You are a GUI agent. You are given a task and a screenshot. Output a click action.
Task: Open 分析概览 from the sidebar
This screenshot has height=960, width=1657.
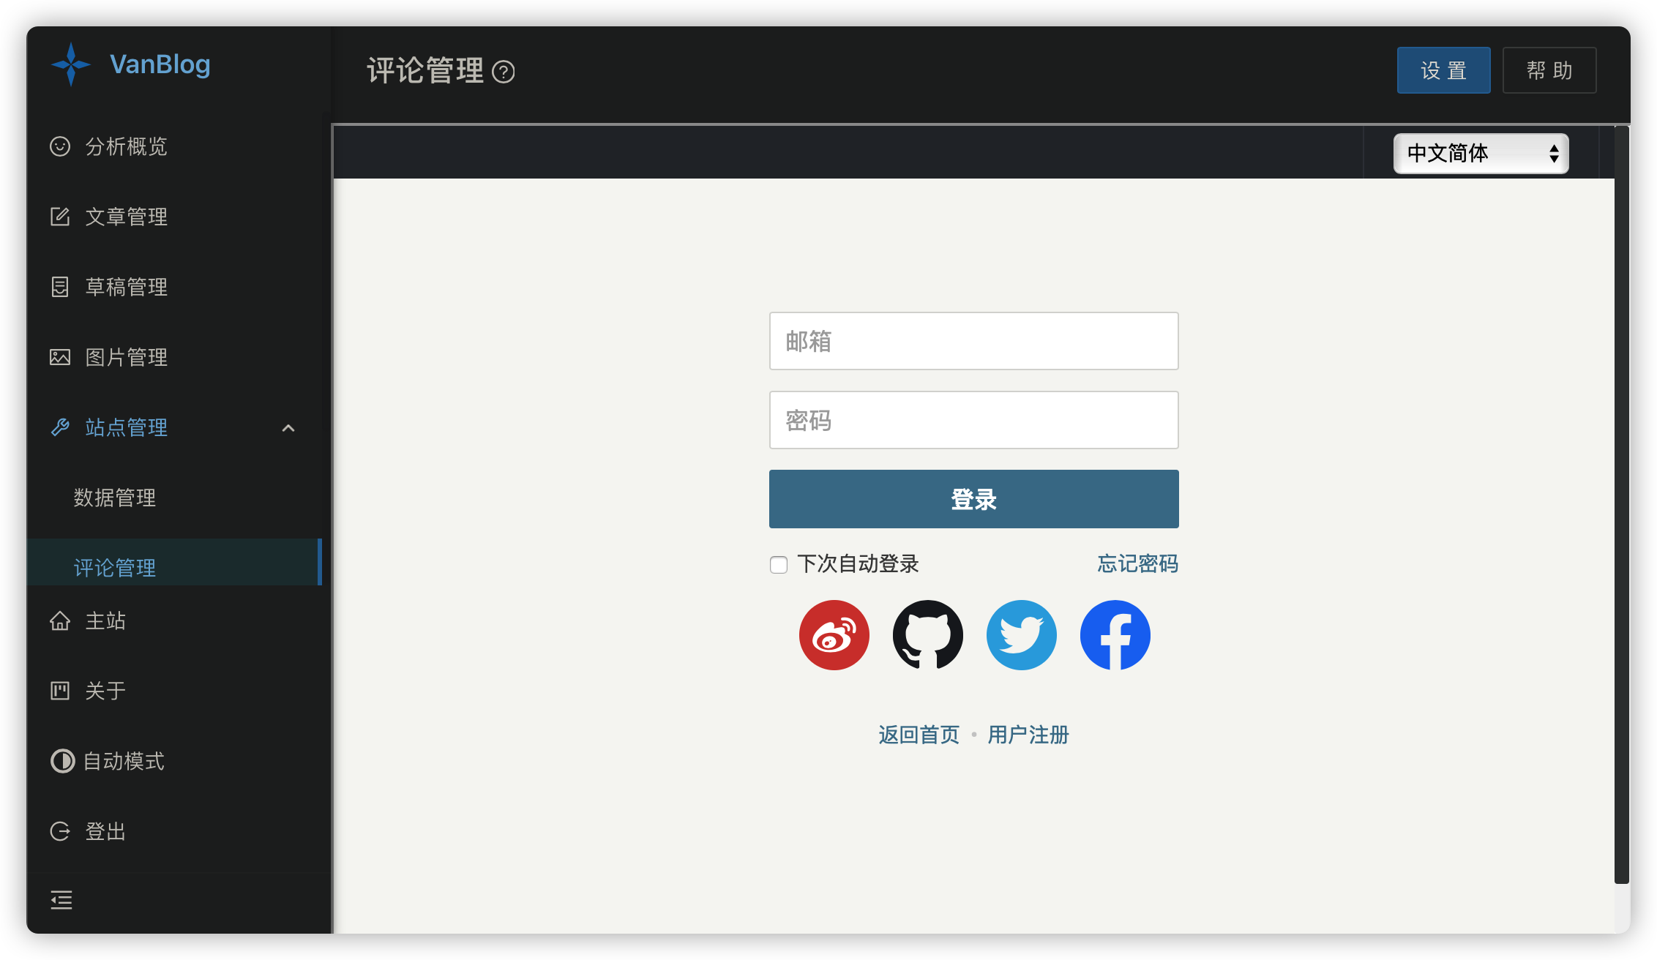tap(126, 146)
